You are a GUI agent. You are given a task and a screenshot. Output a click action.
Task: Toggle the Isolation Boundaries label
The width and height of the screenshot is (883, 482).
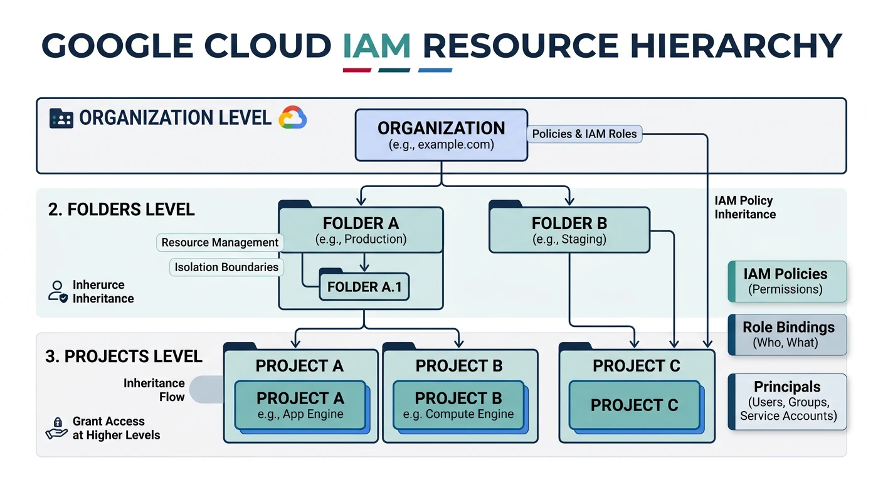point(226,267)
